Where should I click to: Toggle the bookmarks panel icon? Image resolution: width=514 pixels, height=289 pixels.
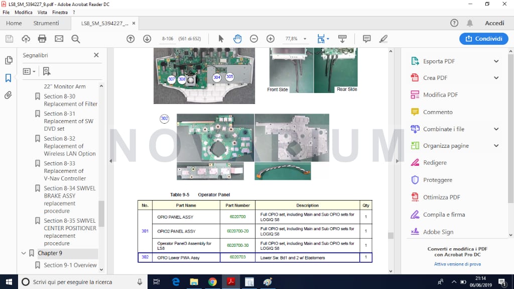tap(8, 78)
